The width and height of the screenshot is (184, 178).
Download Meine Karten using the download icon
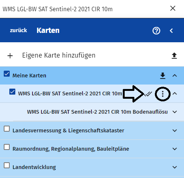pyautogui.click(x=163, y=76)
